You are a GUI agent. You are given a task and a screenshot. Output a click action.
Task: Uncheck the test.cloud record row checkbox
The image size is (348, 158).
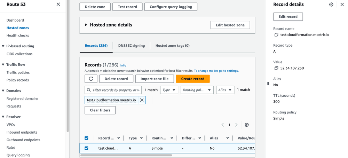tap(87, 148)
